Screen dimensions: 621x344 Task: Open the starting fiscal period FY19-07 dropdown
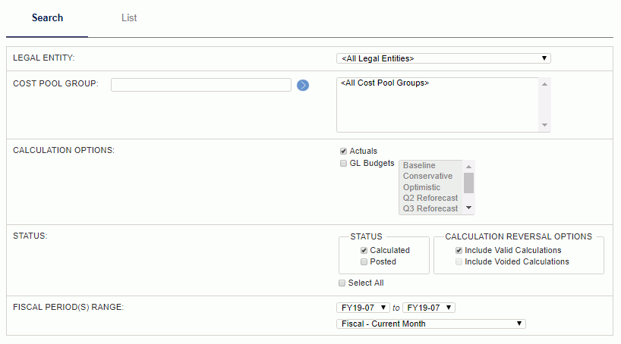[363, 308]
